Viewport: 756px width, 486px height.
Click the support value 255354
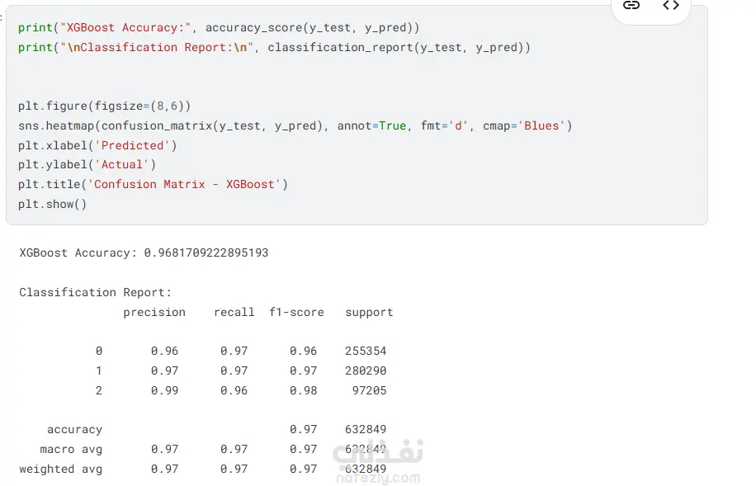[366, 352]
